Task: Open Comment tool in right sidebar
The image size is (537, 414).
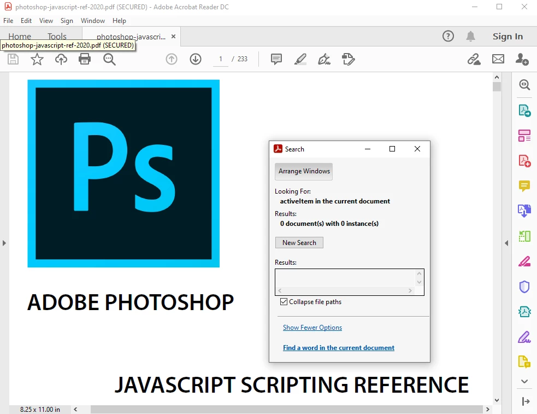Action: (x=524, y=186)
